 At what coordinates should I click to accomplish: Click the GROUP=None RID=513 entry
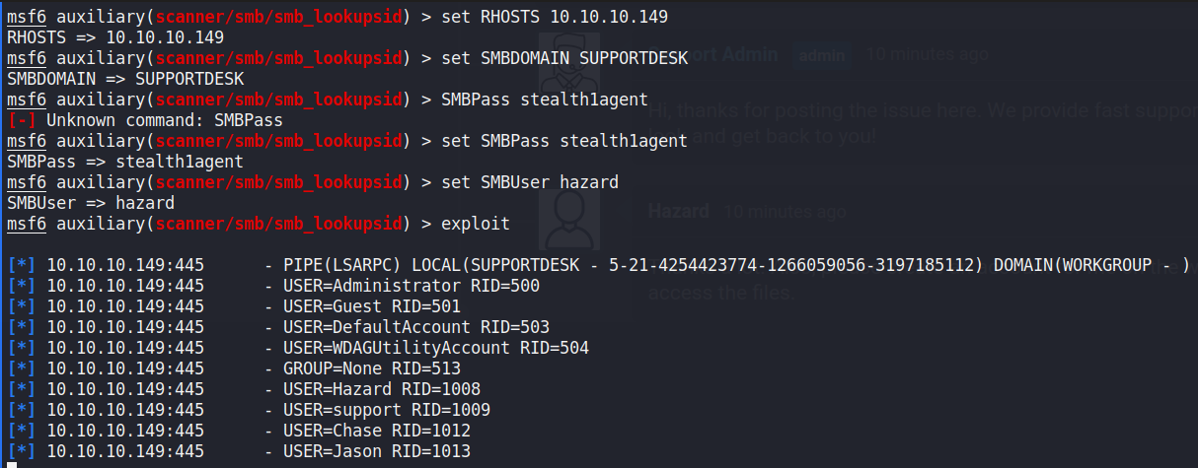[x=373, y=368]
